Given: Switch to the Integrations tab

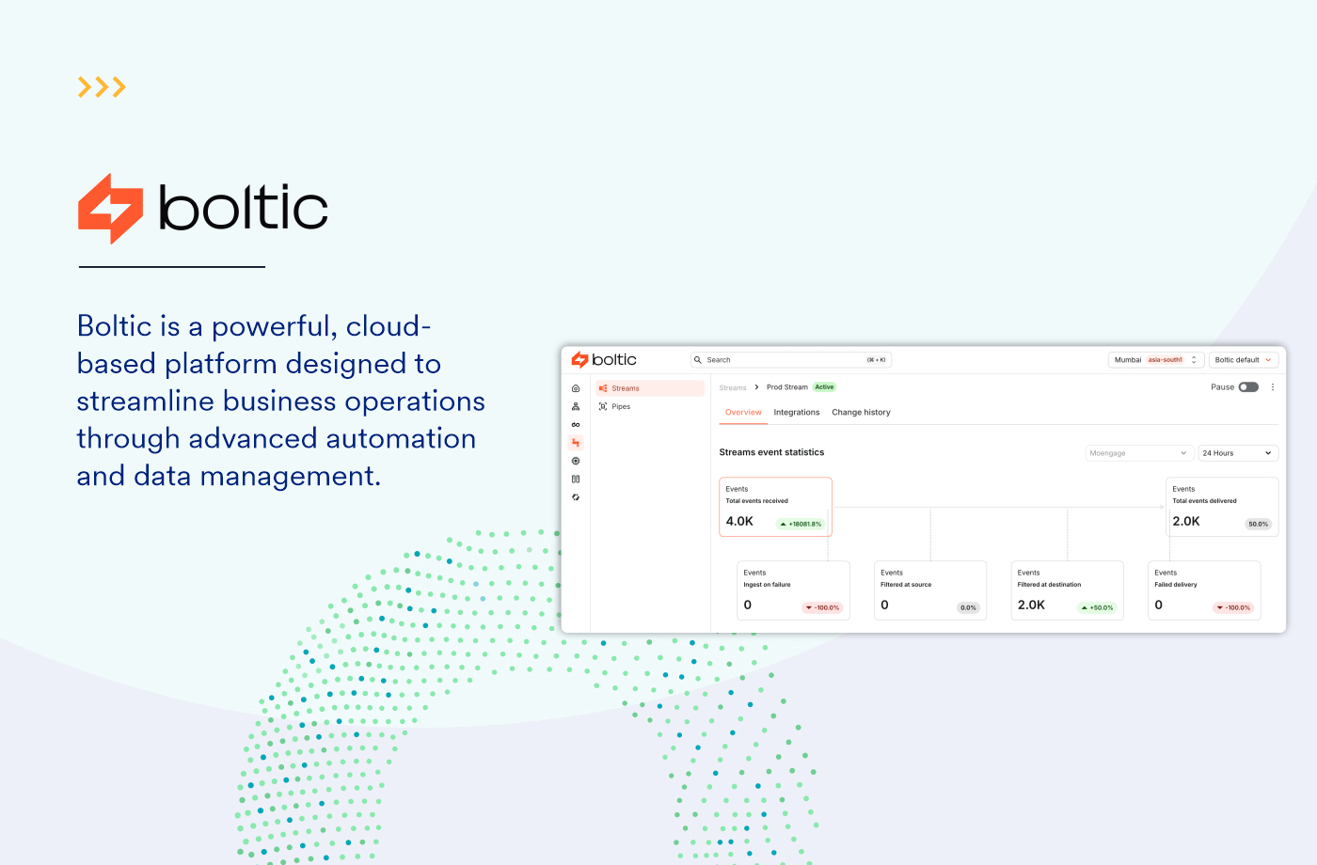Looking at the screenshot, I should click(797, 413).
